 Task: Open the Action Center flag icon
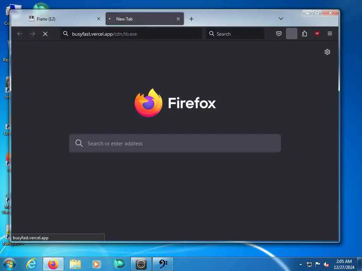318,264
